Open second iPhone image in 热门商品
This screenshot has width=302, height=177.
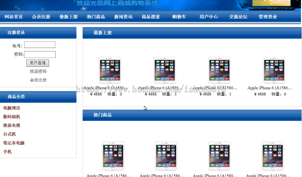click(166, 156)
